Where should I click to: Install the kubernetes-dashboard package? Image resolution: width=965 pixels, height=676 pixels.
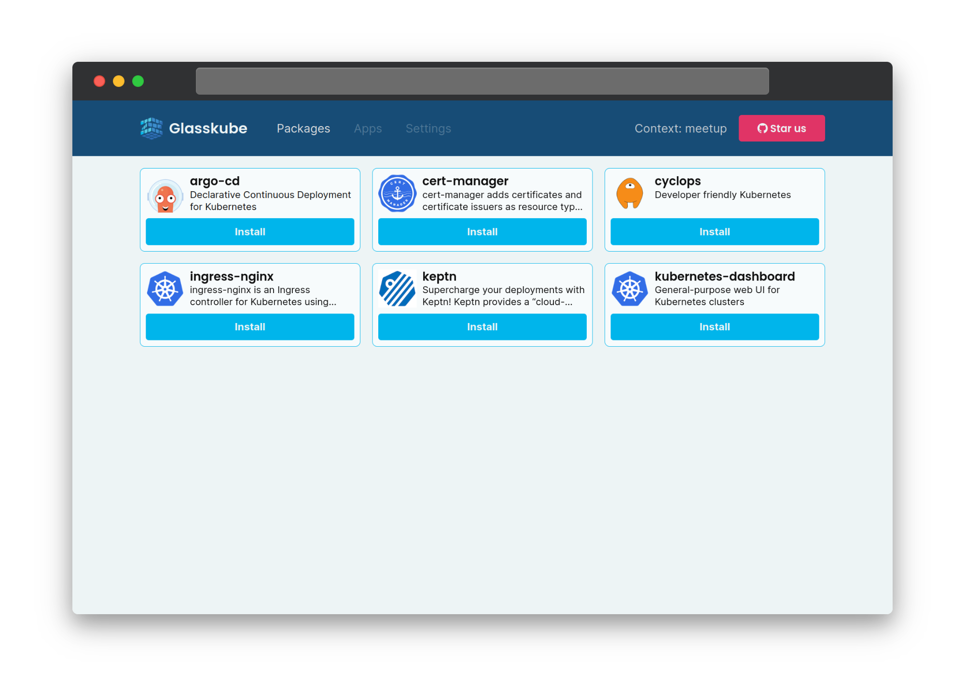[x=714, y=327]
